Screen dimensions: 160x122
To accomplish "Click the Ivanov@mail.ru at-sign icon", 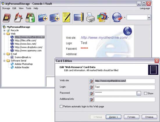I will click(x=12, y=57).
